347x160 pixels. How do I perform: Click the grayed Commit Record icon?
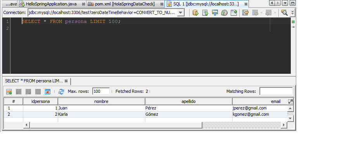point(28,91)
